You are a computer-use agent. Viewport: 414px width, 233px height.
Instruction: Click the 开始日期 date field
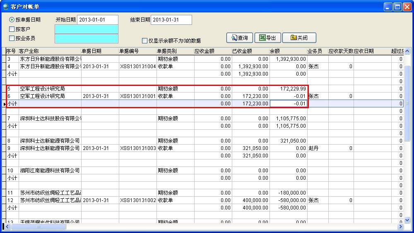coord(97,20)
